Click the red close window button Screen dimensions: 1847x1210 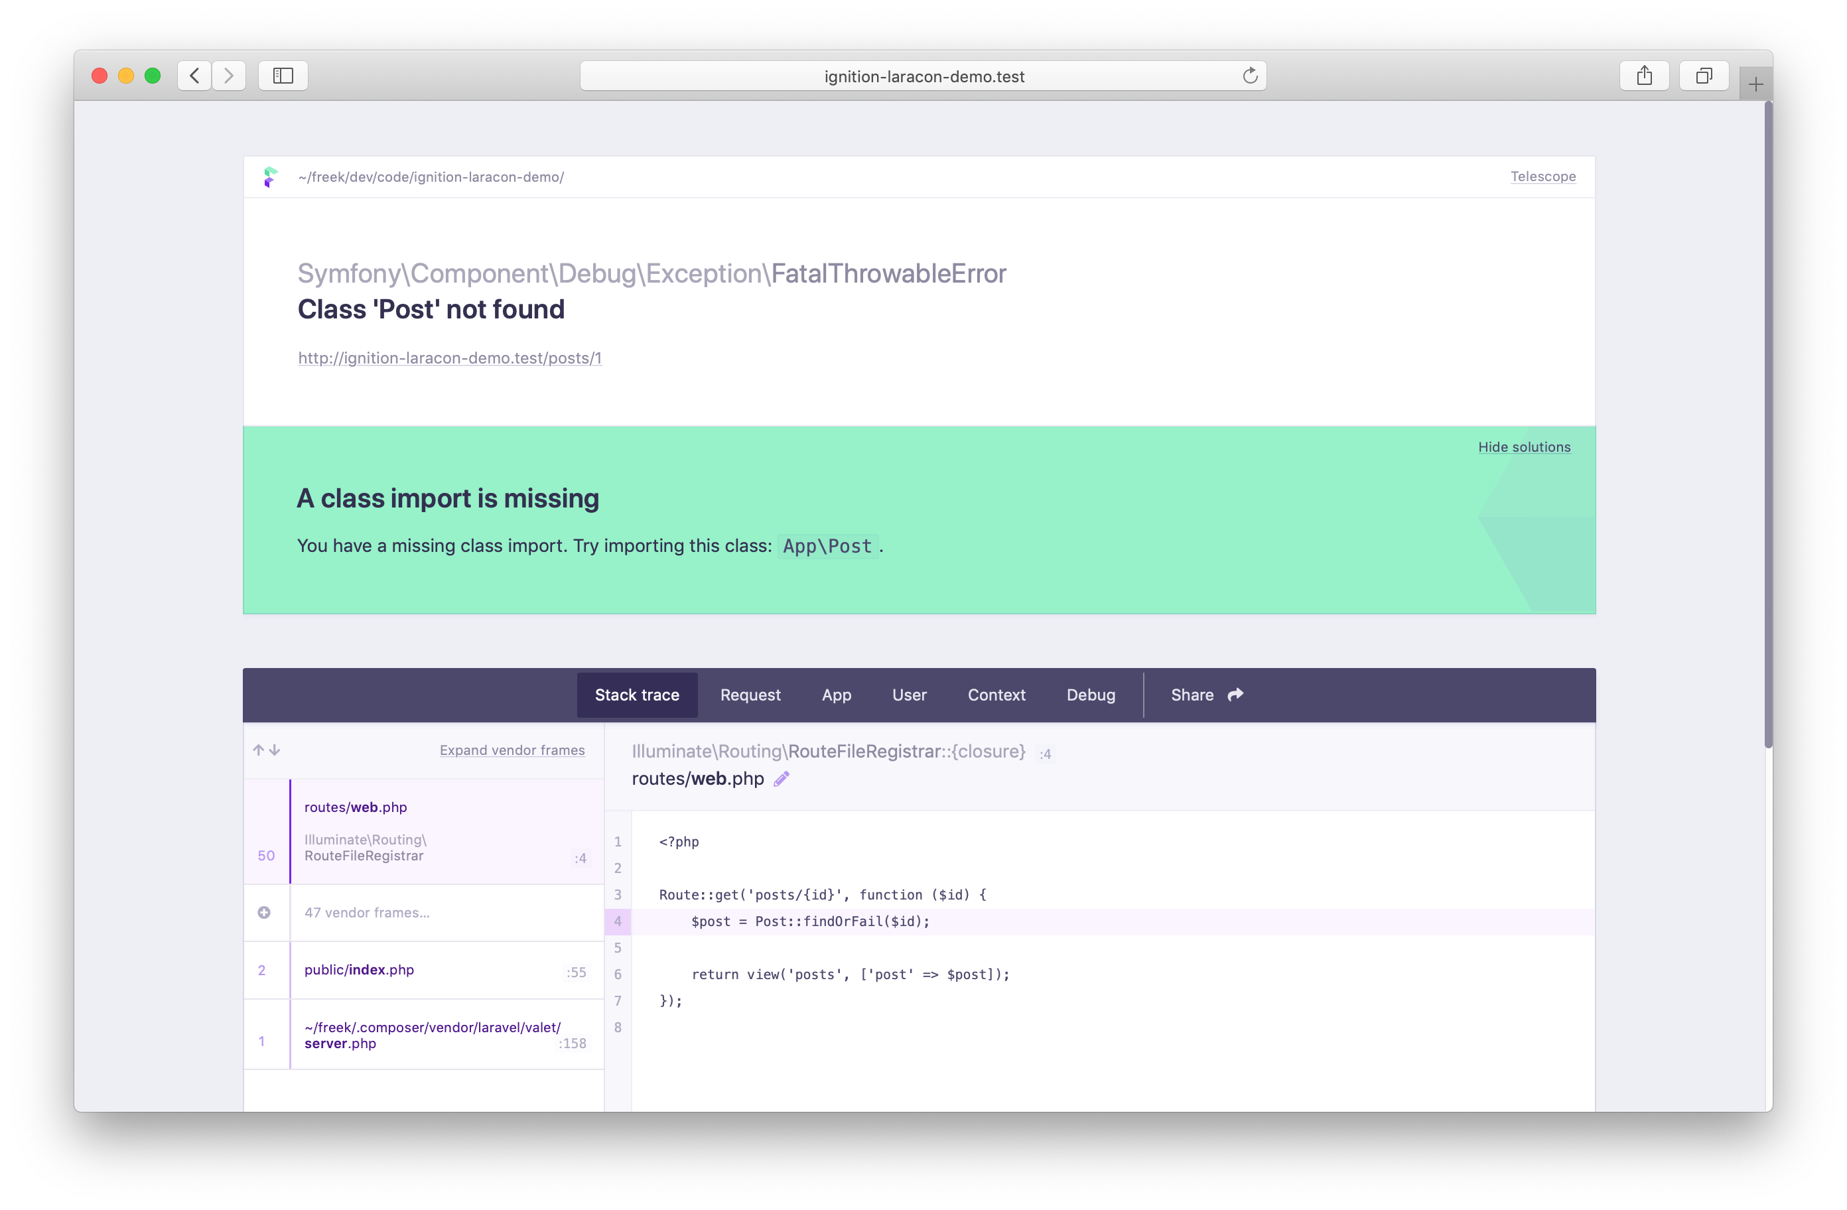[100, 75]
